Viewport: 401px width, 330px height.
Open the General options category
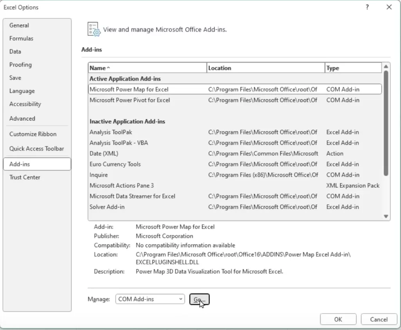(x=37, y=25)
